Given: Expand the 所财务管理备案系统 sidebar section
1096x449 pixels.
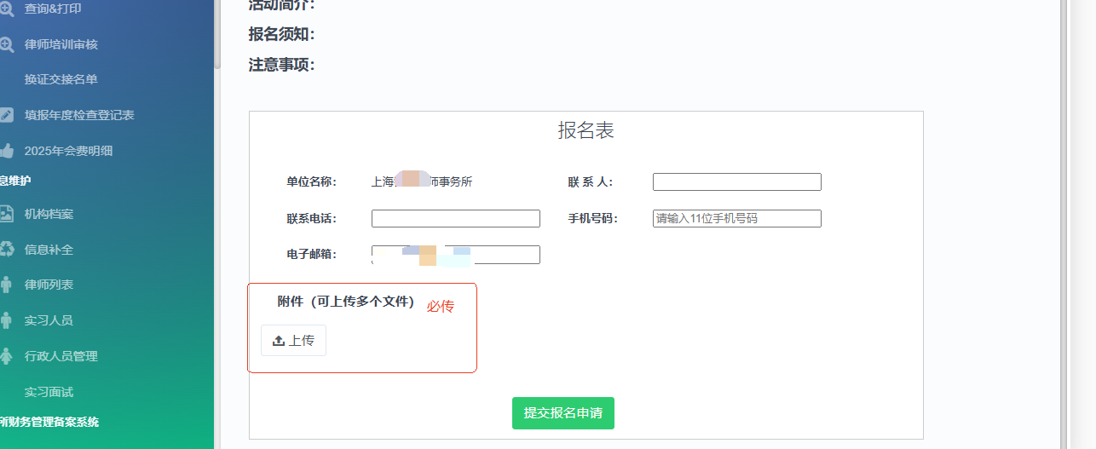Looking at the screenshot, I should (49, 422).
